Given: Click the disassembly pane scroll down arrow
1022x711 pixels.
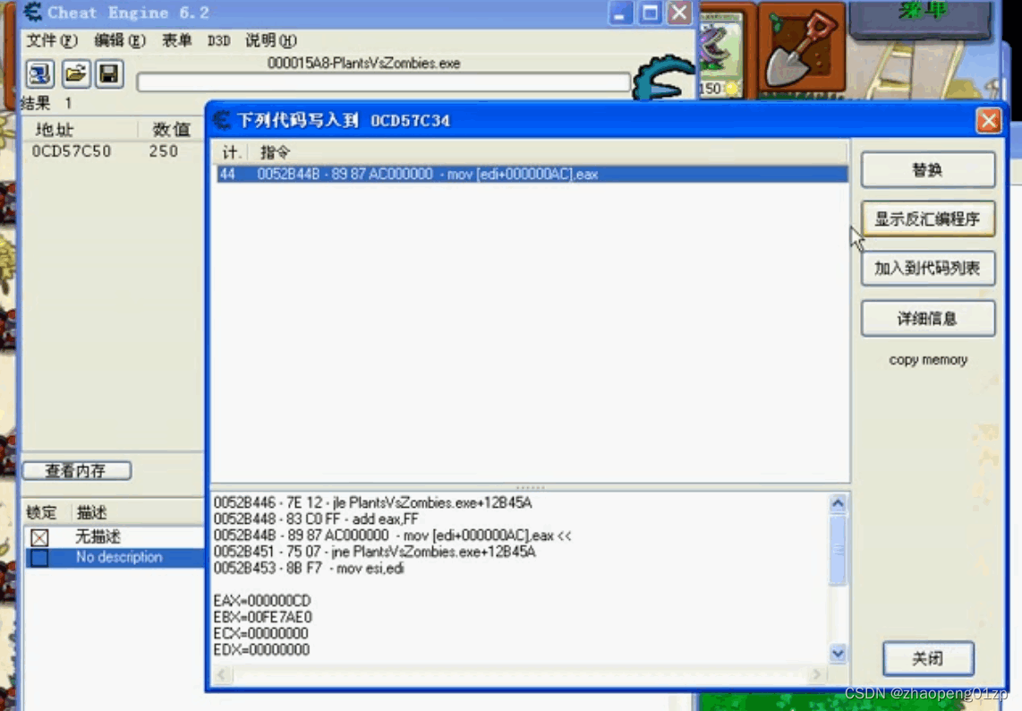Looking at the screenshot, I should pos(838,653).
